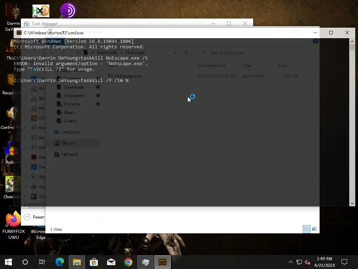The height and width of the screenshot is (269, 358).
Task: Maximize the Task Manager window
Action: (229, 23)
